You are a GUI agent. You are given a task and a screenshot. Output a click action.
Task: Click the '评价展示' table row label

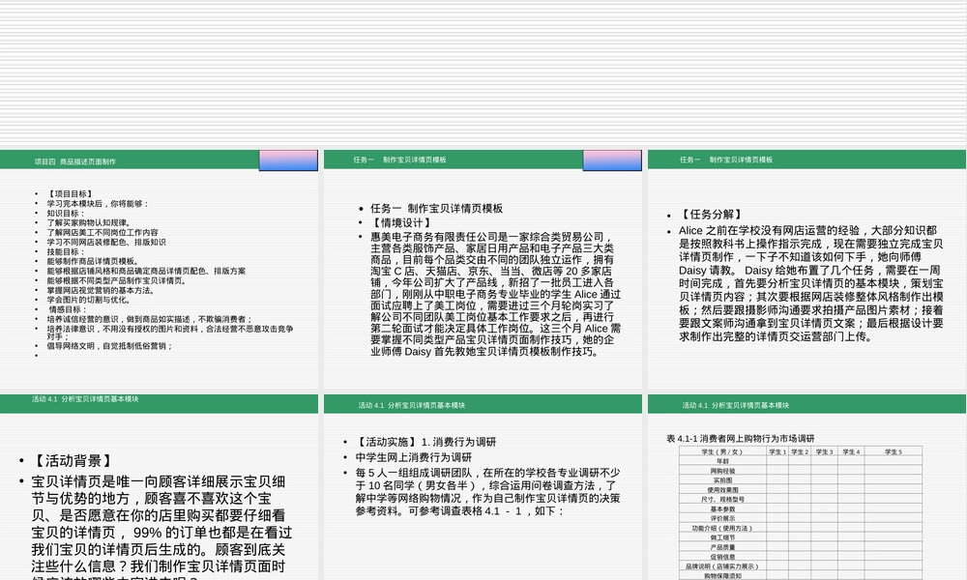pyautogui.click(x=722, y=518)
